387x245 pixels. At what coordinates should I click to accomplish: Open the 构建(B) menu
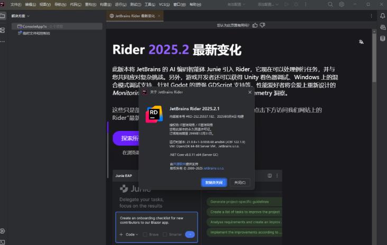coord(106,4)
